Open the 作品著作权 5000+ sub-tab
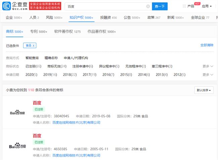Screen dimensions: 218x160 102,32
